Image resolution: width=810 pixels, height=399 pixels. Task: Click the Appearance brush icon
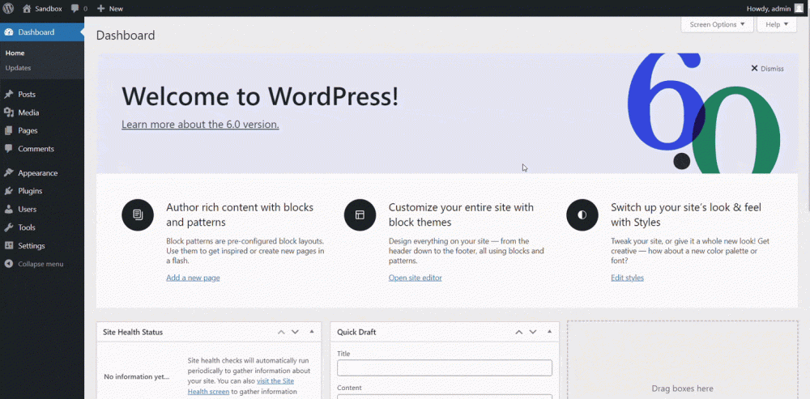point(9,173)
